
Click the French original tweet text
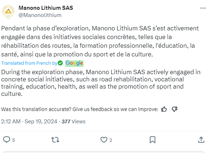point(100,41)
